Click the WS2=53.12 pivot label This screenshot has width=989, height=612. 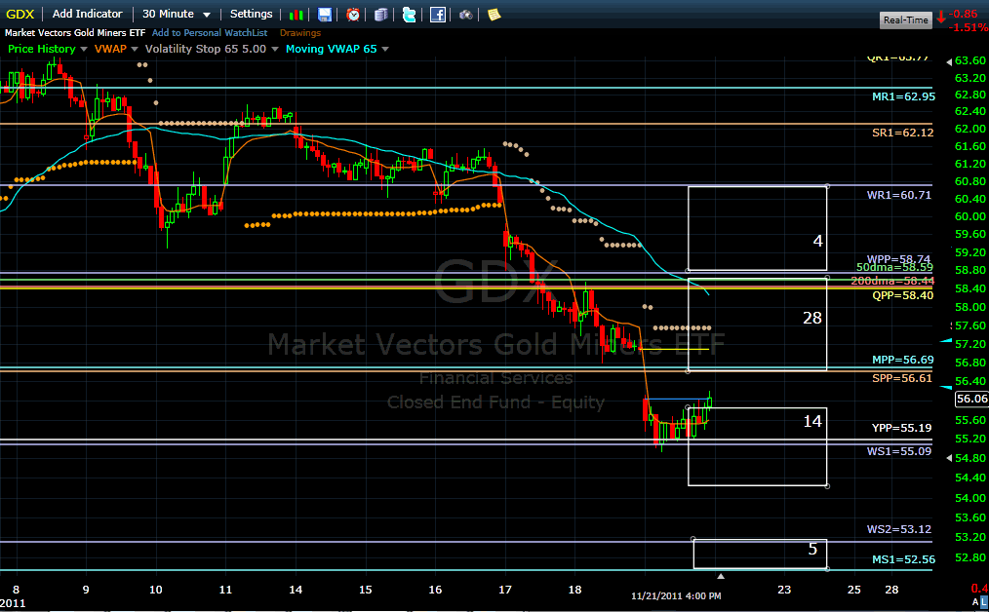coord(899,529)
